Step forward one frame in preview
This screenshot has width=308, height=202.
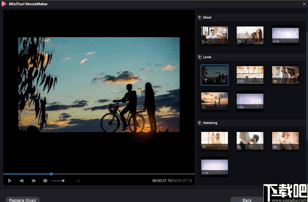pos(34,180)
